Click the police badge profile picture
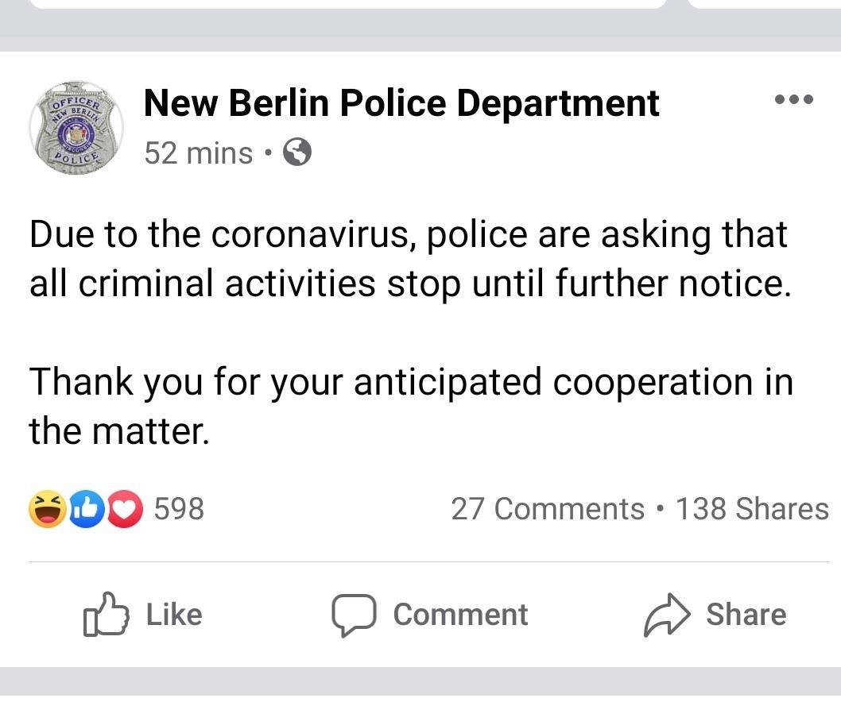841x702 pixels. click(x=76, y=126)
